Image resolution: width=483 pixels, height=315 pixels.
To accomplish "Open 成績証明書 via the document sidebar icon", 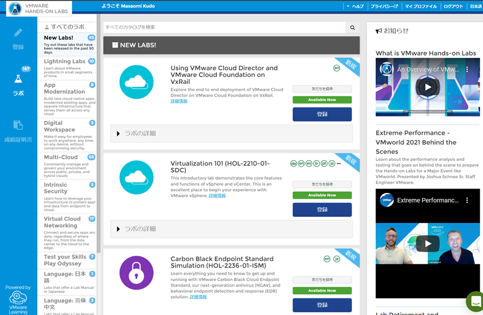I will 20,125.
